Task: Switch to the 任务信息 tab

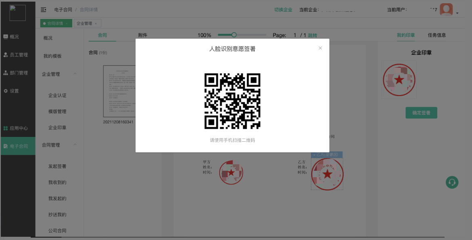Action: (437, 35)
